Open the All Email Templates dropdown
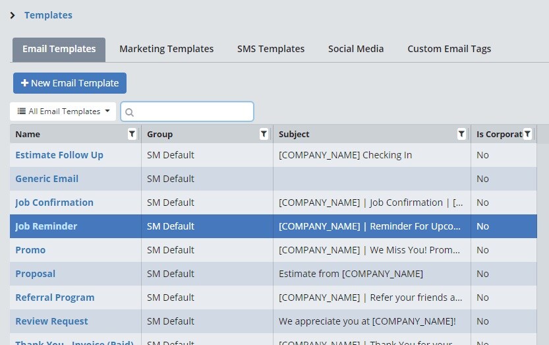549x345 pixels. 63,111
